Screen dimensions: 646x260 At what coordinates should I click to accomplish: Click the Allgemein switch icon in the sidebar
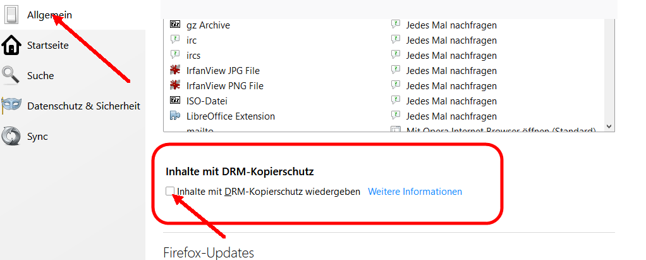click(11, 15)
